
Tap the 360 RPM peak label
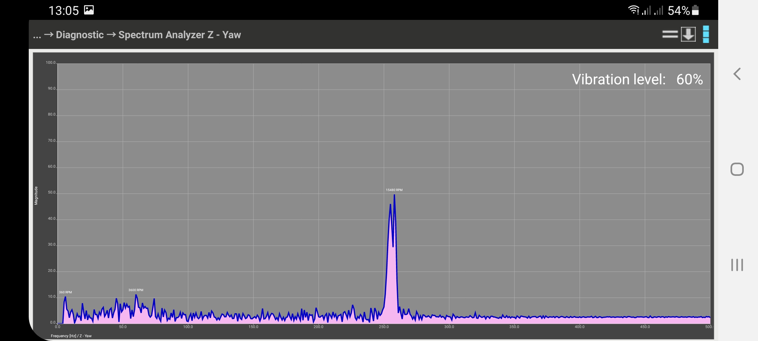[65, 292]
